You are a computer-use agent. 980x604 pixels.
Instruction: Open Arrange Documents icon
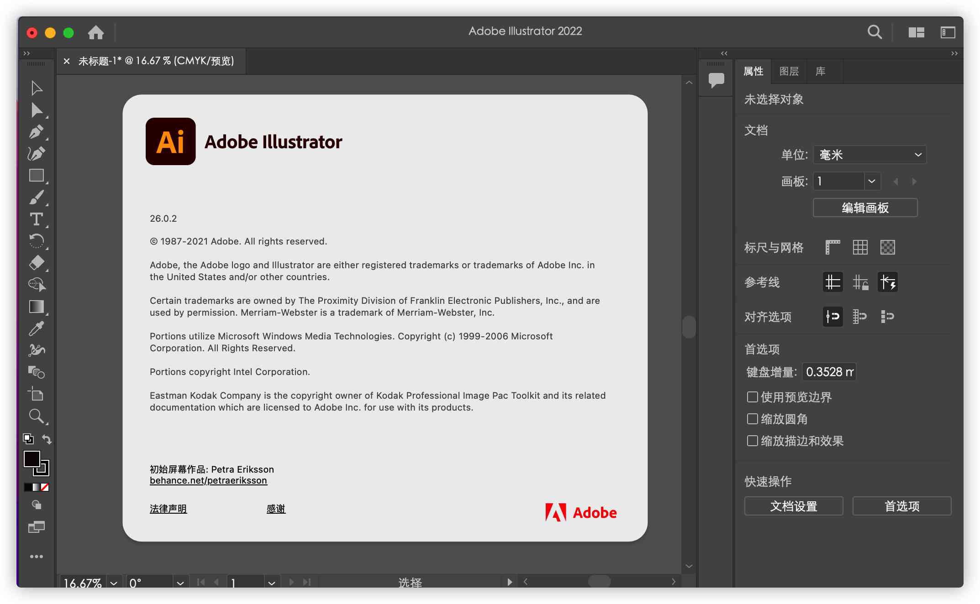[x=916, y=32]
